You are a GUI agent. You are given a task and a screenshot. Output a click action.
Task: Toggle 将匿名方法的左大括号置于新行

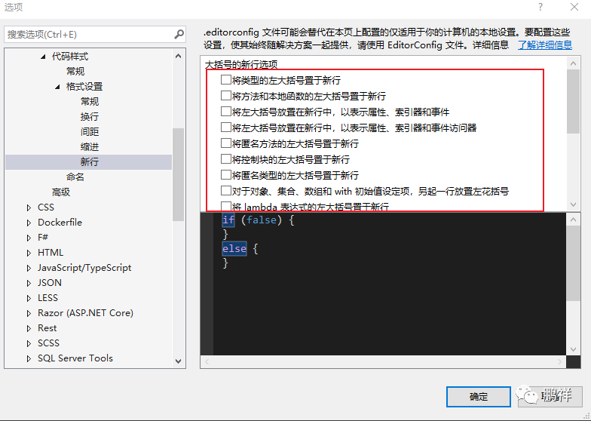pyautogui.click(x=226, y=143)
